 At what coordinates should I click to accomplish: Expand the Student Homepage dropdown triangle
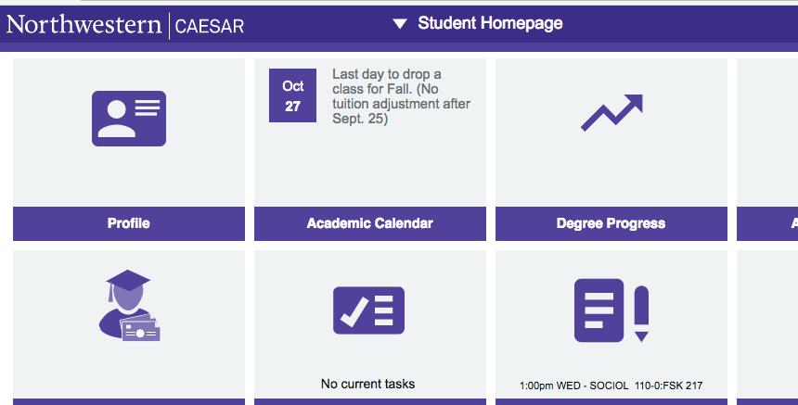coord(400,24)
